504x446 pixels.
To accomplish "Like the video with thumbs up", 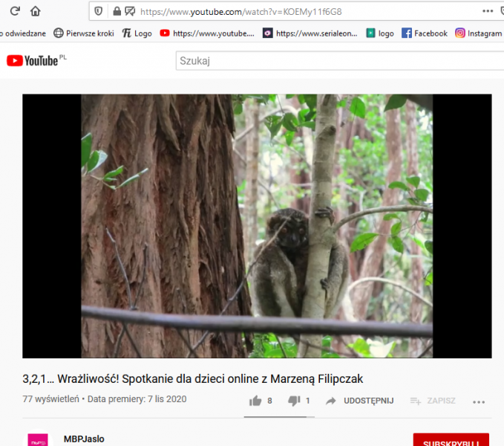I will pos(256,401).
